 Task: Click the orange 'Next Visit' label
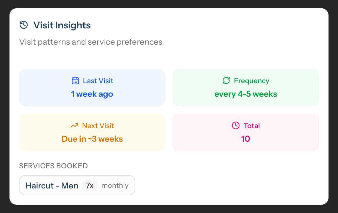(x=98, y=126)
